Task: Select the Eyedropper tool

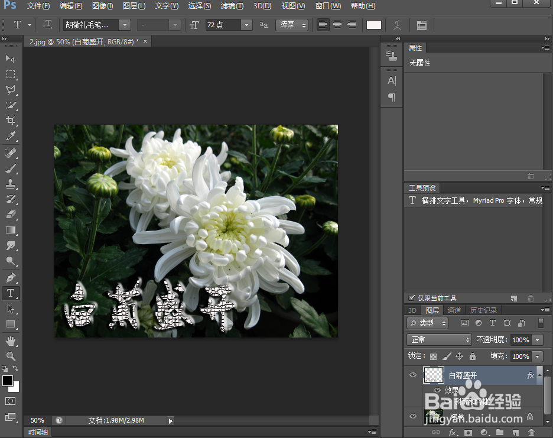Action: point(11,136)
